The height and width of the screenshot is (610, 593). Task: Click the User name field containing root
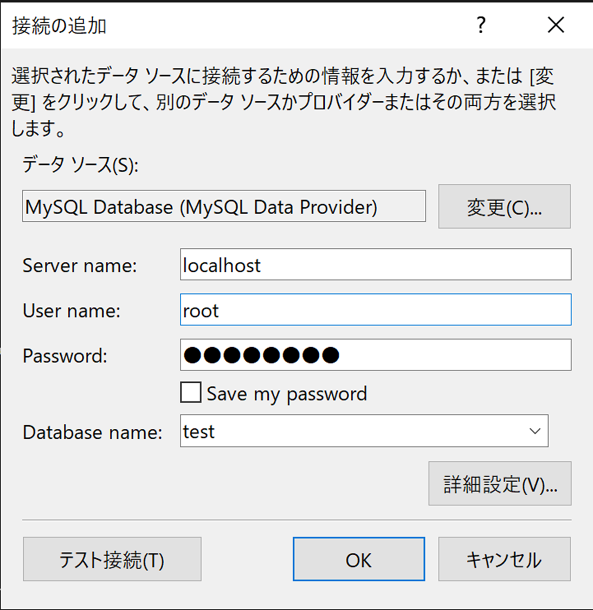(x=376, y=310)
